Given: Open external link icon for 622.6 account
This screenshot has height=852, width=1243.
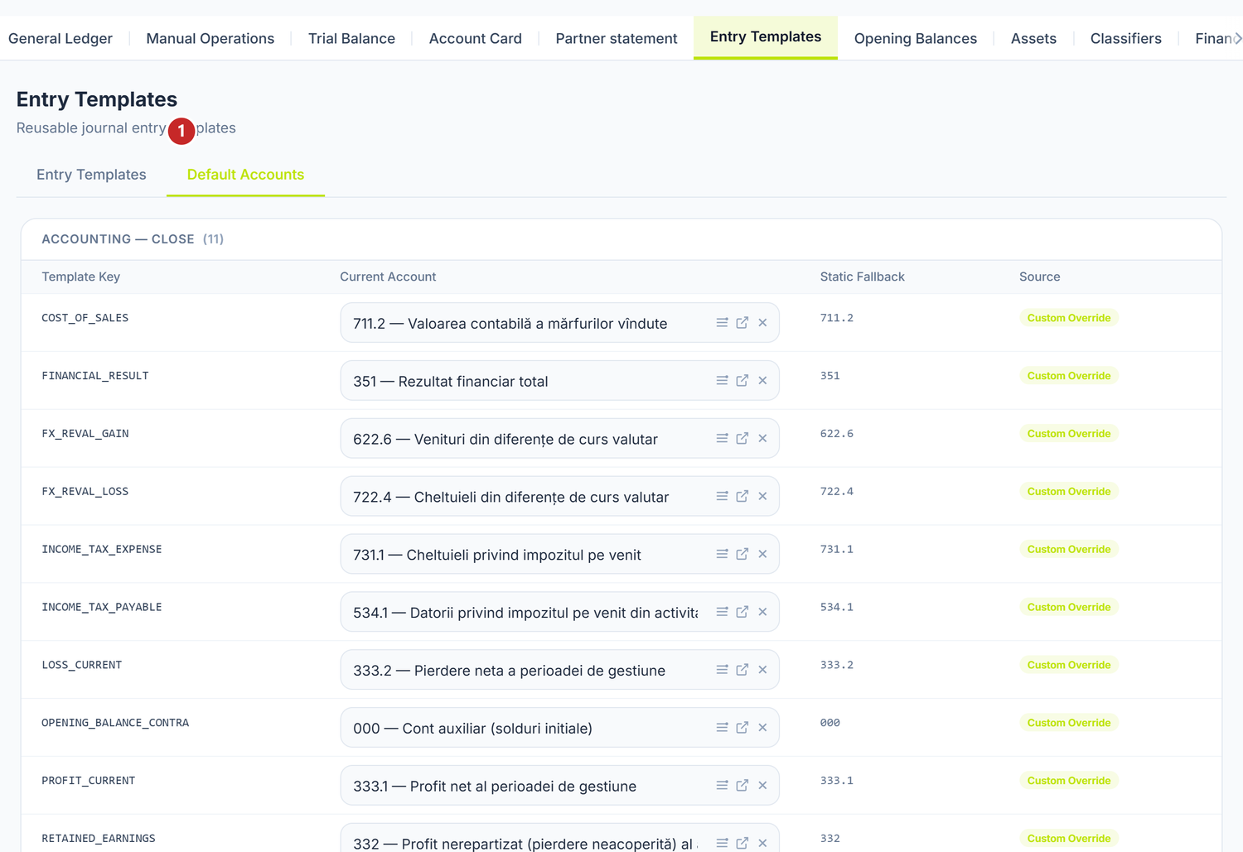Looking at the screenshot, I should pos(742,439).
